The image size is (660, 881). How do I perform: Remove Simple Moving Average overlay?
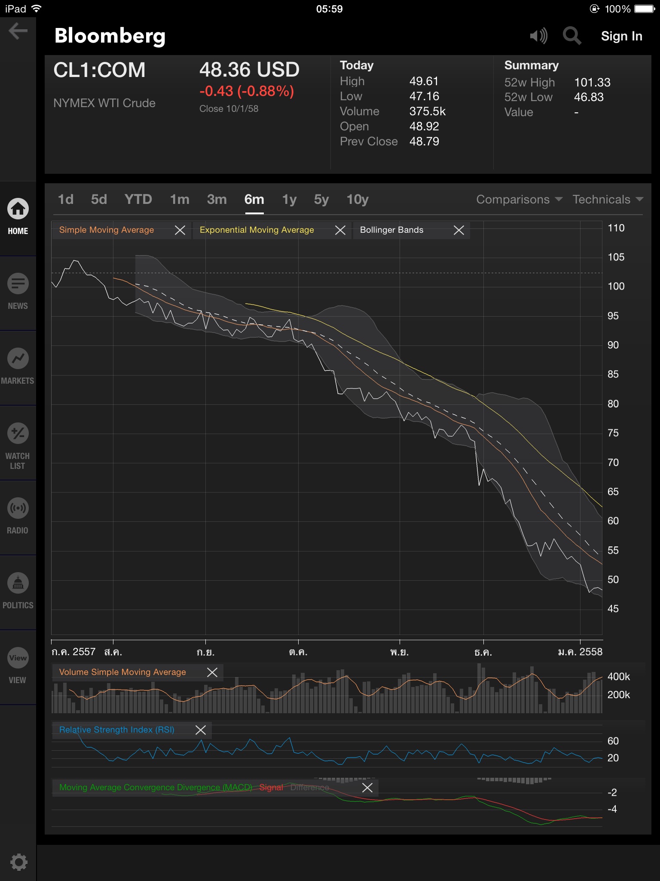180,230
